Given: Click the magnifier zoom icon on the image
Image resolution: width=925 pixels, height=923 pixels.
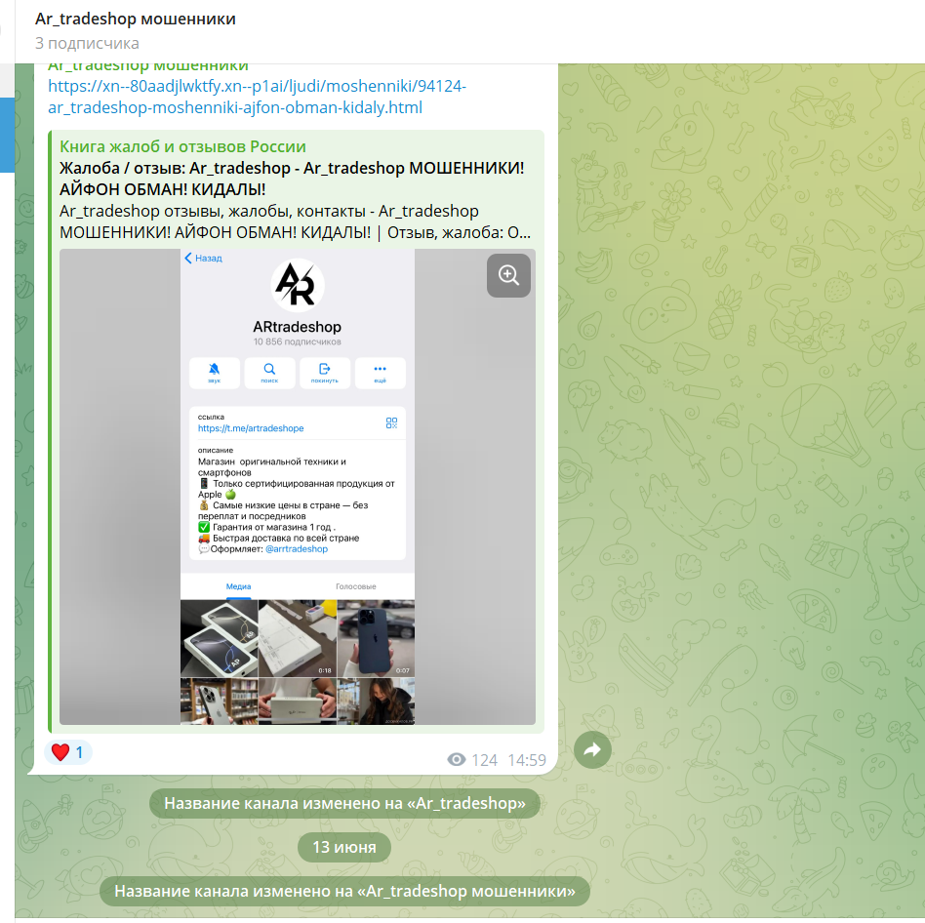Looking at the screenshot, I should (508, 276).
